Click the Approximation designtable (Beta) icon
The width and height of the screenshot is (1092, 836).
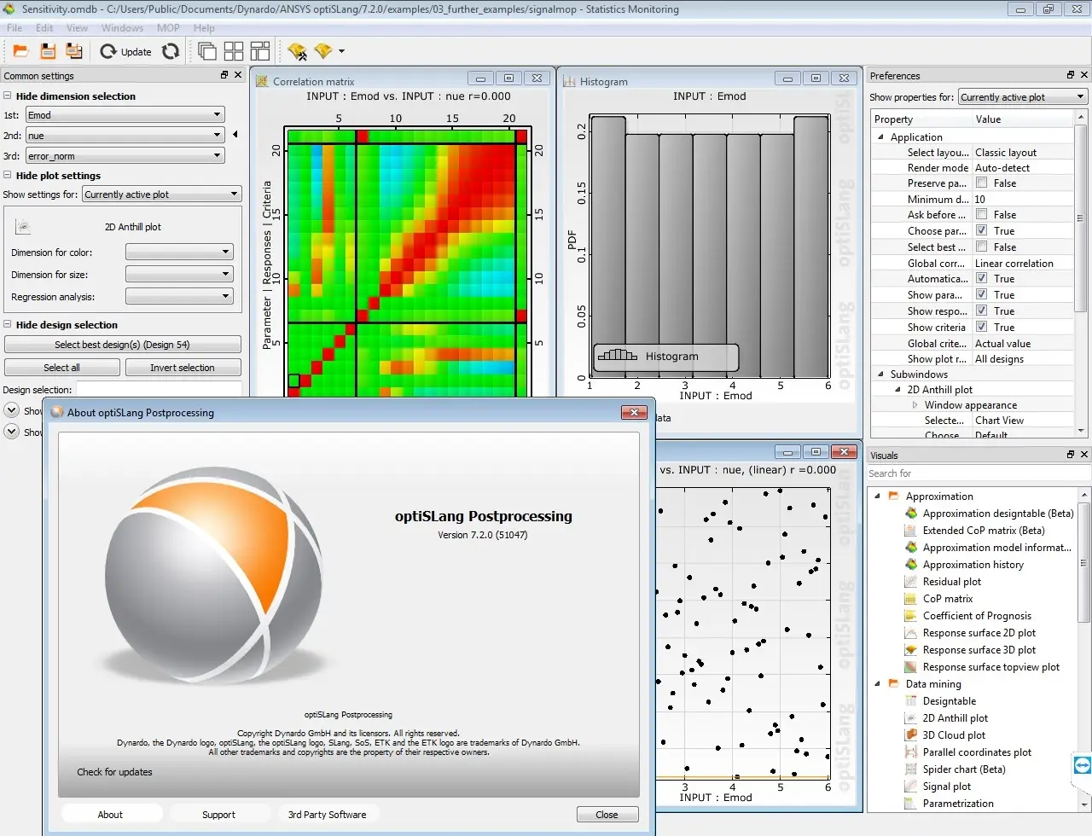[911, 514]
